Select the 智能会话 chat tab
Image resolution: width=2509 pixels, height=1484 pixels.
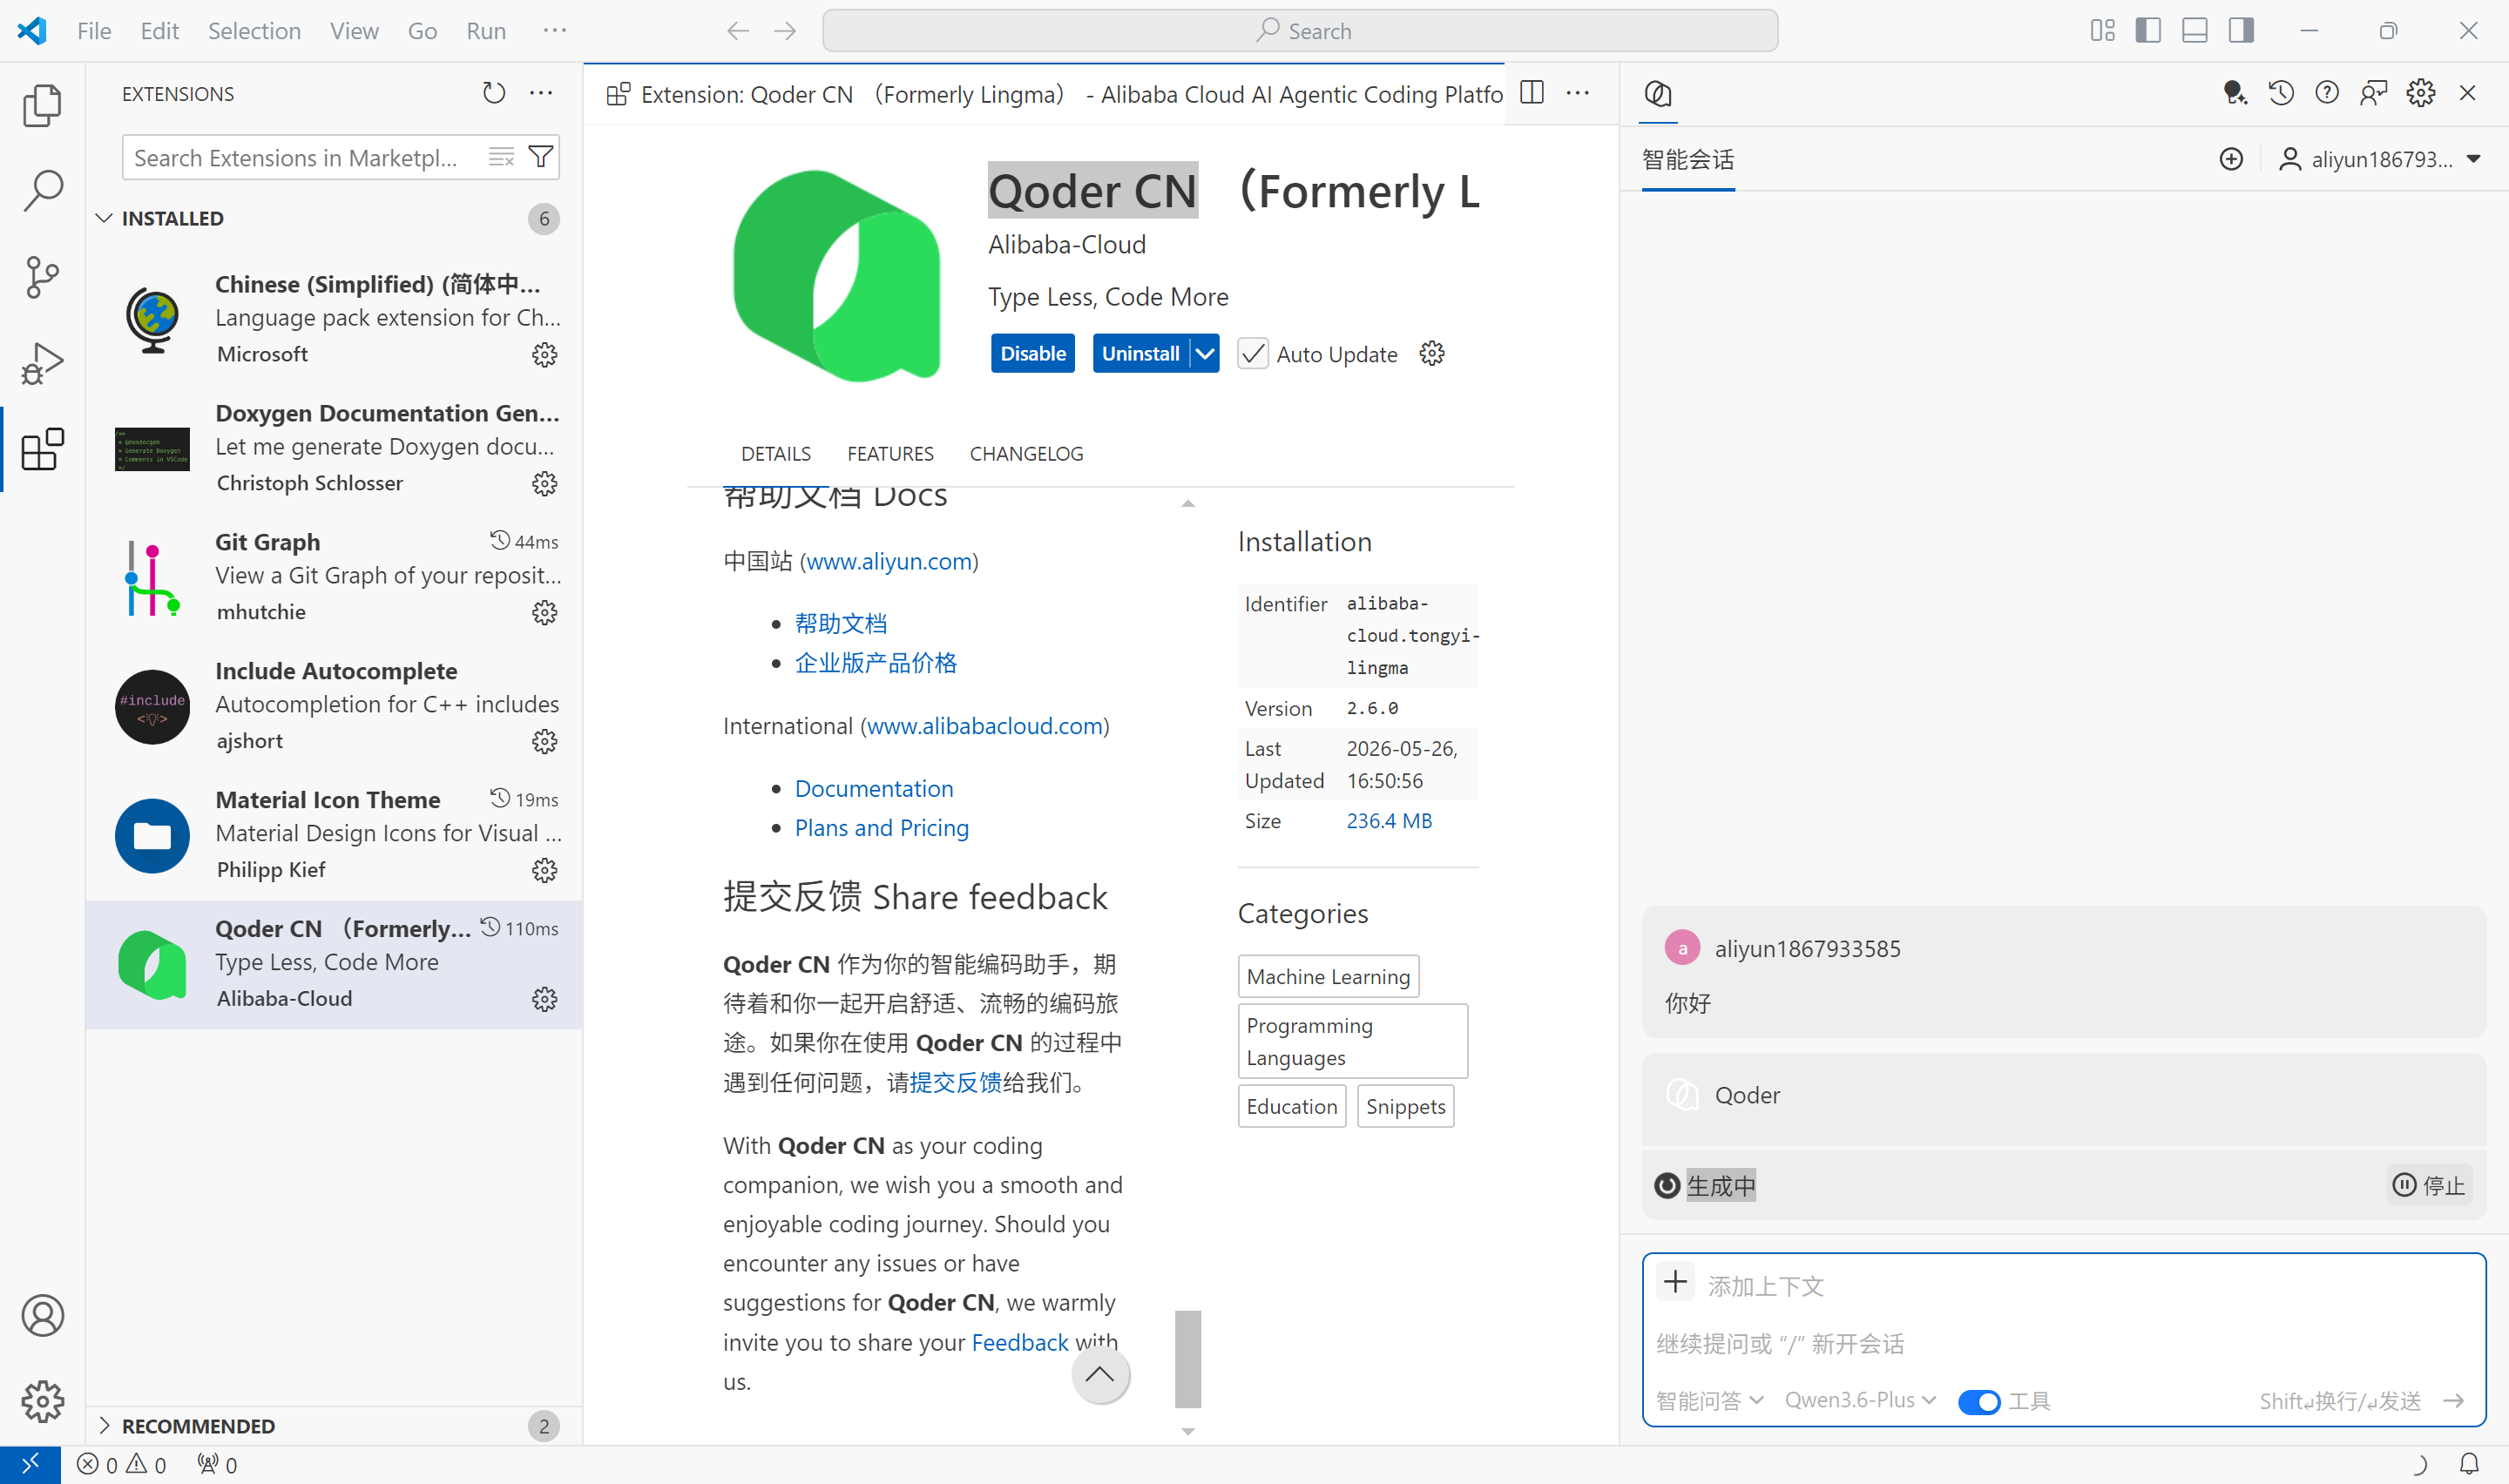tap(1688, 160)
